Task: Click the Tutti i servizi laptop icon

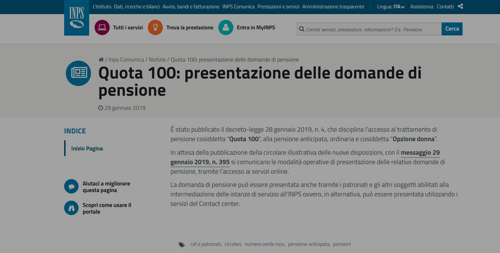Action: 102,27
